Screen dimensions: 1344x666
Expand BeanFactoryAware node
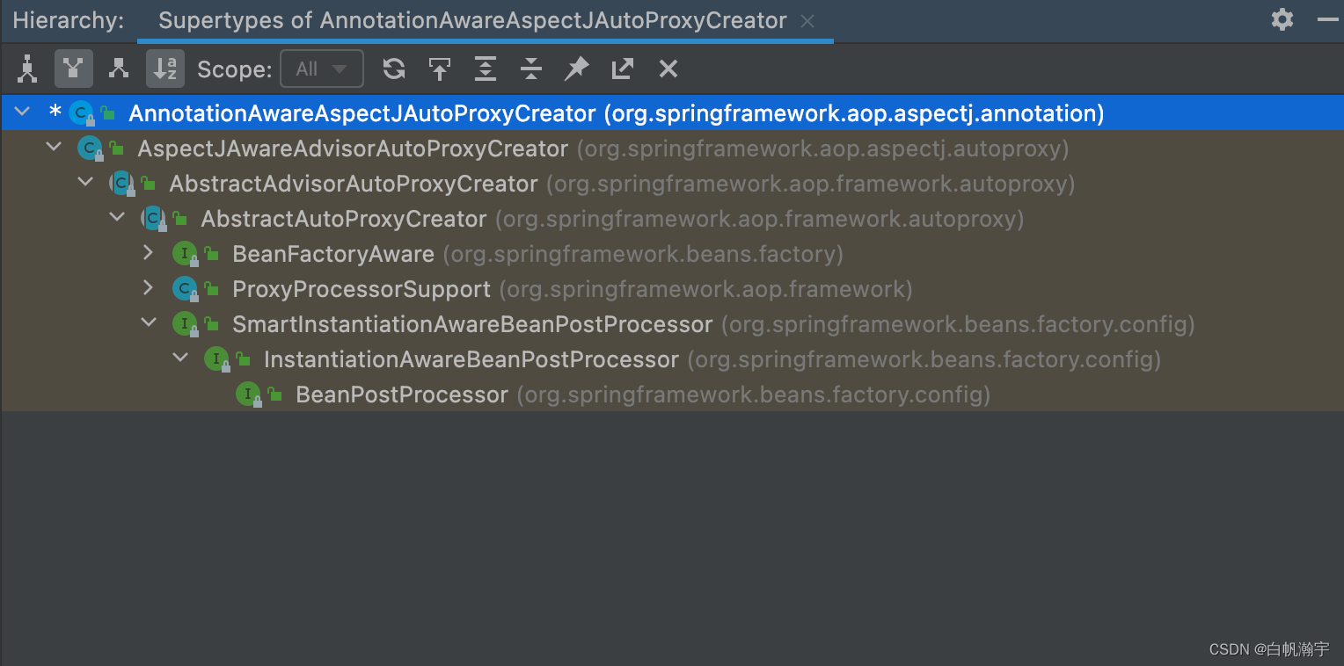tap(149, 253)
